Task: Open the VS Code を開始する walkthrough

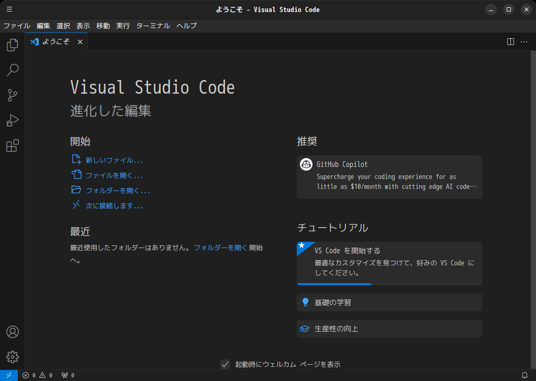Action: (x=389, y=263)
